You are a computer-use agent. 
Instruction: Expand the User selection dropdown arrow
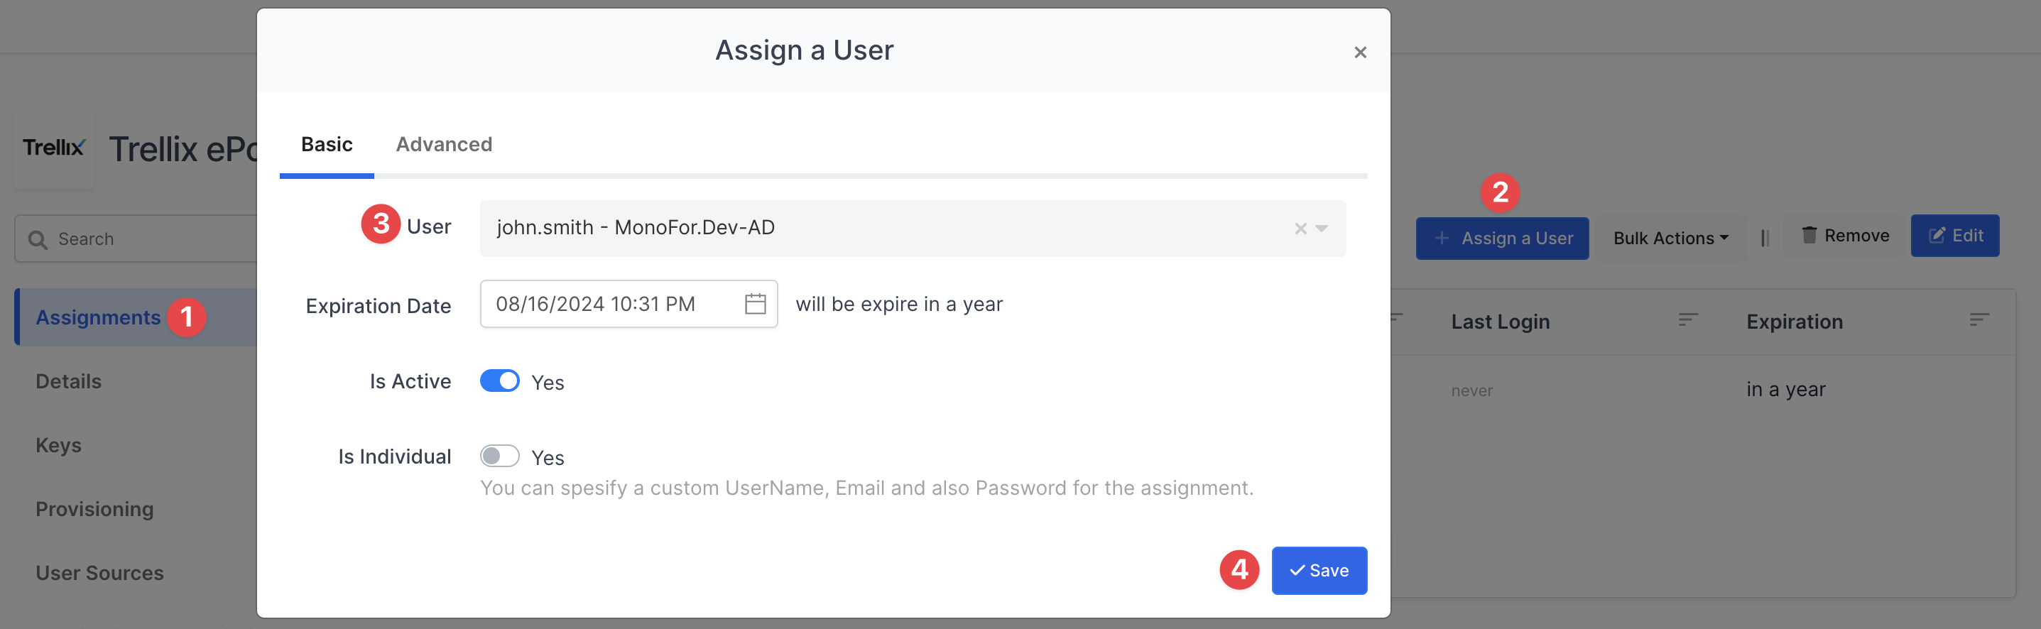pos(1322,229)
